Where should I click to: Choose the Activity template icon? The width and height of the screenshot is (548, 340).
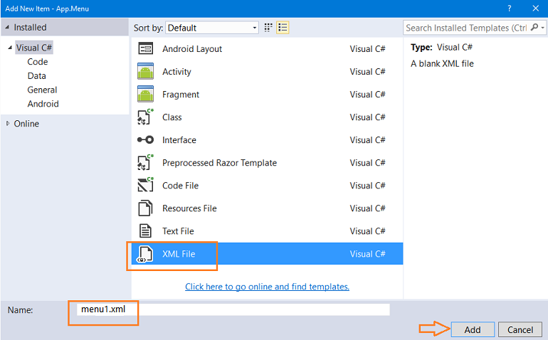pos(145,71)
